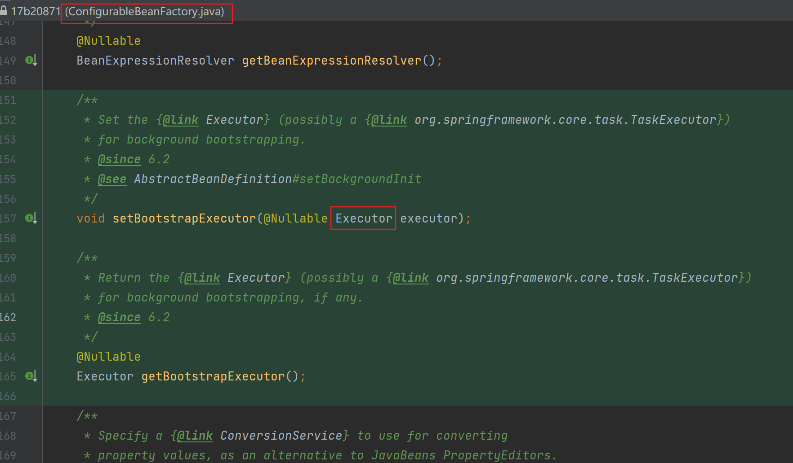The width and height of the screenshot is (793, 463).
Task: Click the @link tag before Executor on line 160
Action: (202, 278)
